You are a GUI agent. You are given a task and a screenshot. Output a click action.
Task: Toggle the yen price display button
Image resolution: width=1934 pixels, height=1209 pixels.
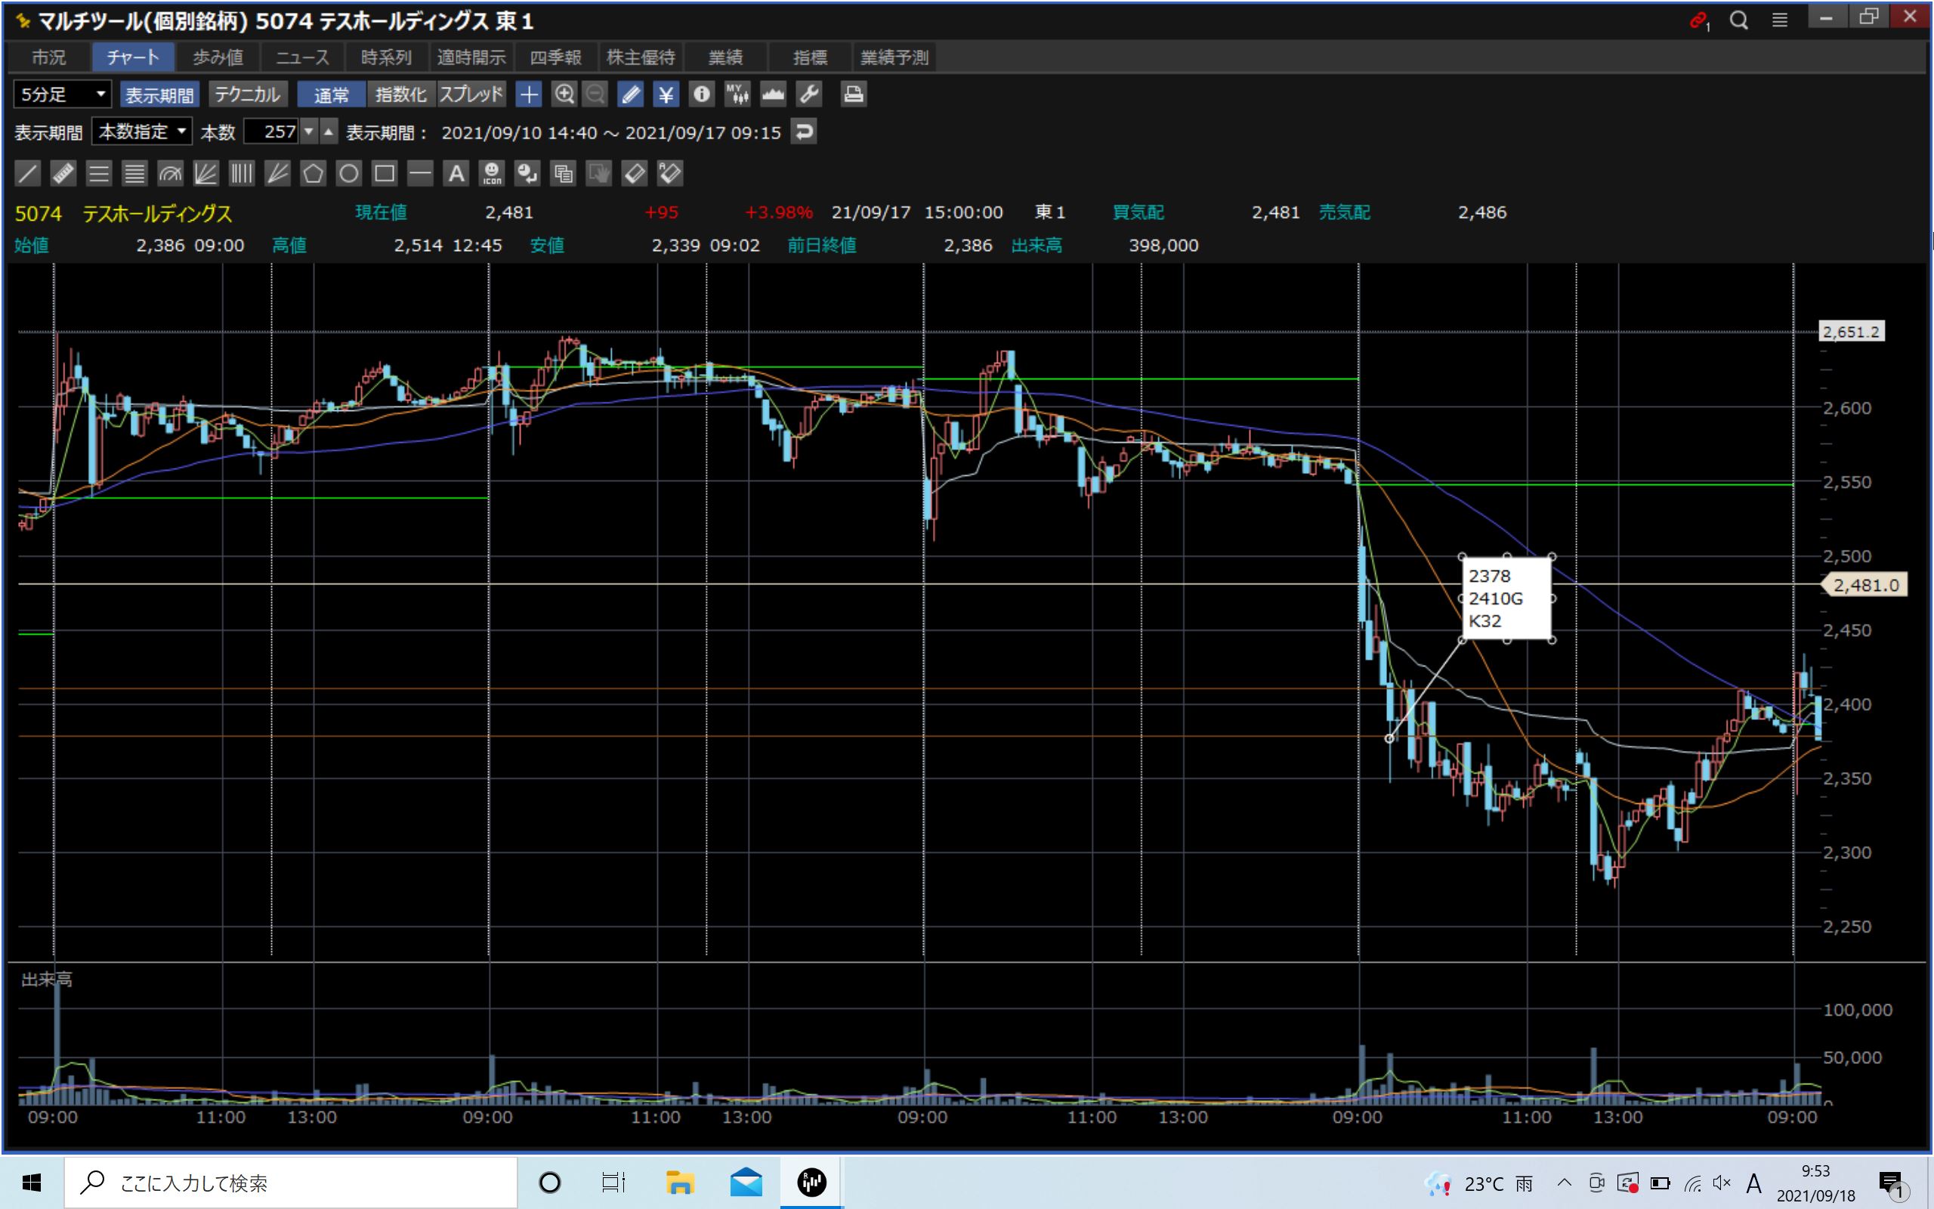coord(666,94)
